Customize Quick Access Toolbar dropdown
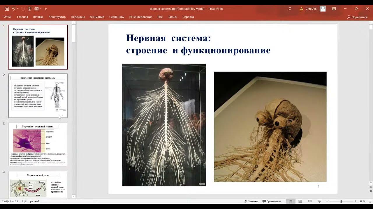373x209 pixels. pyautogui.click(x=46, y=9)
